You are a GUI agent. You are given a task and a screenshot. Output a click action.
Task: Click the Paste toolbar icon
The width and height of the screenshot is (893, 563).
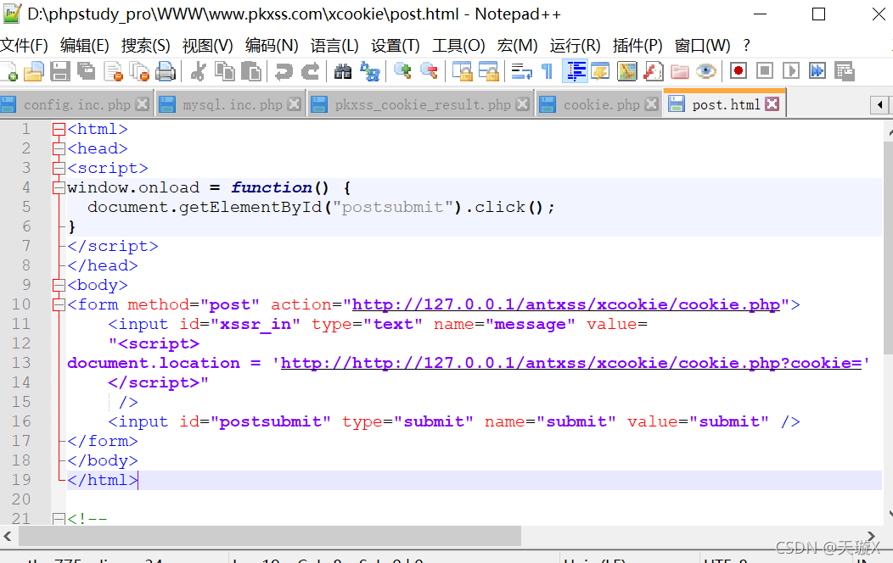250,72
